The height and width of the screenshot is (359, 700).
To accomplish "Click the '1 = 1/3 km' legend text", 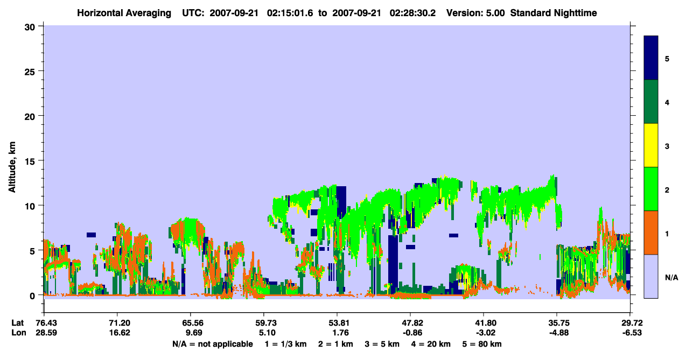I will [x=285, y=343].
